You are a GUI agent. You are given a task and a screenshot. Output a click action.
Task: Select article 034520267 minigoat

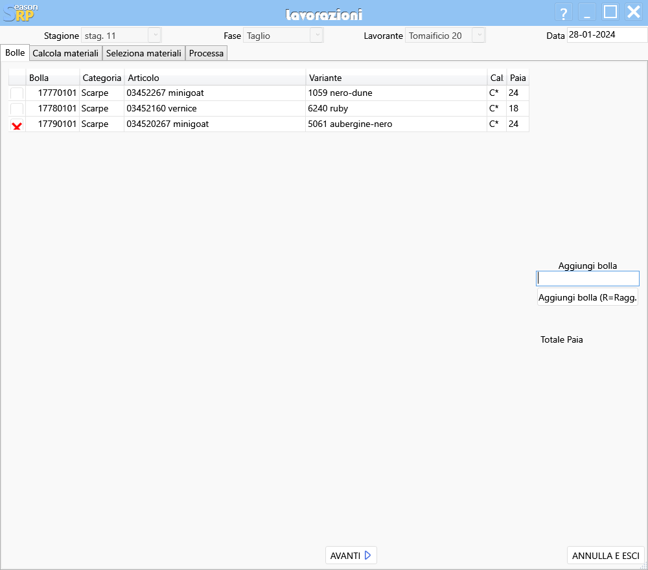pos(168,124)
